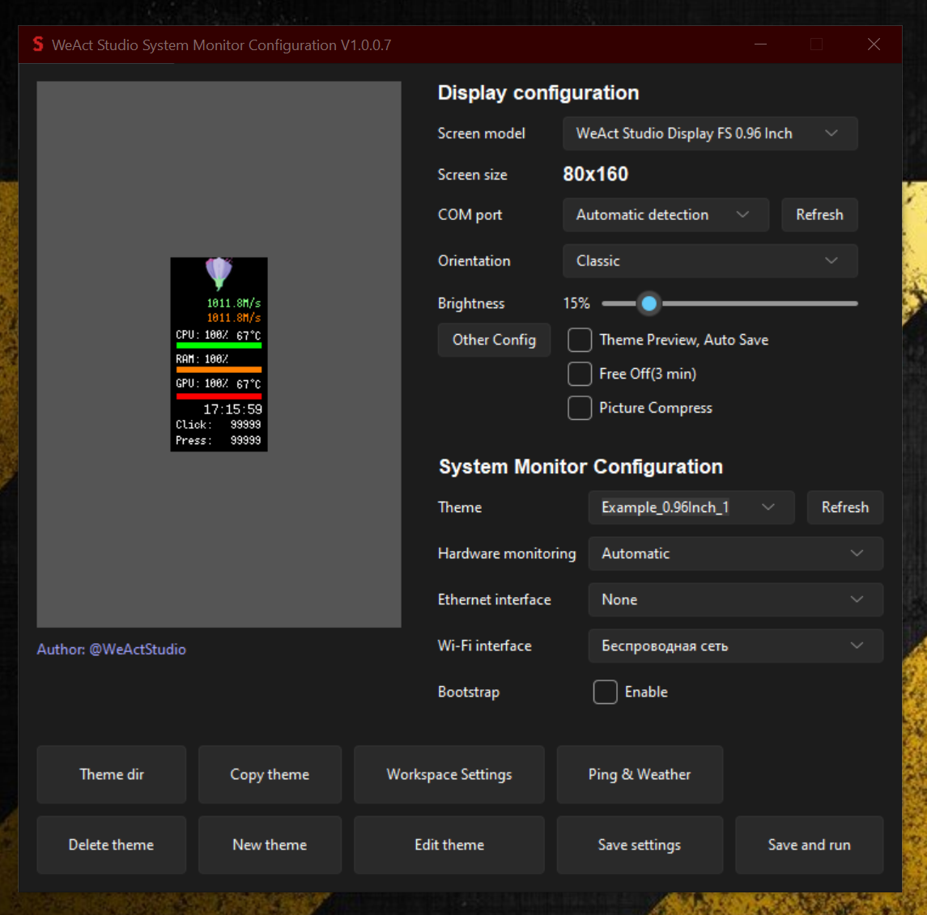Open the Ping & Weather settings
Image resolution: width=927 pixels, height=915 pixels.
(x=639, y=774)
